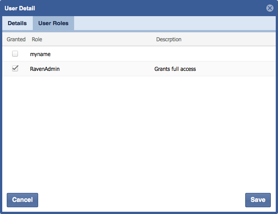This screenshot has height=214, width=278.
Task: Select the RavenAdmin role name
Action: pos(44,69)
